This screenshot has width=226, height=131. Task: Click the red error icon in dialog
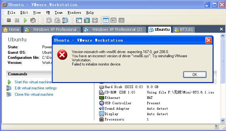(x=62, y=55)
